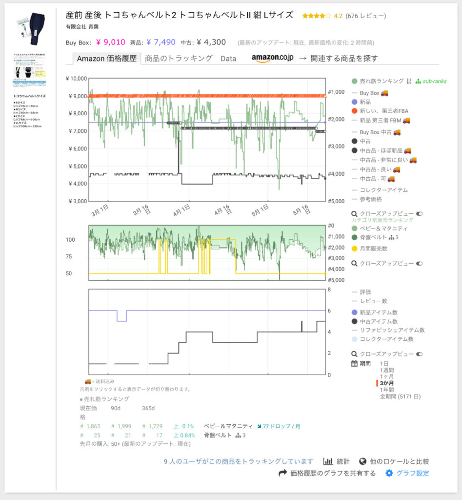The width and height of the screenshot is (462, 500).
Task: Select the 1ヶ月 time range
Action: click(x=387, y=376)
